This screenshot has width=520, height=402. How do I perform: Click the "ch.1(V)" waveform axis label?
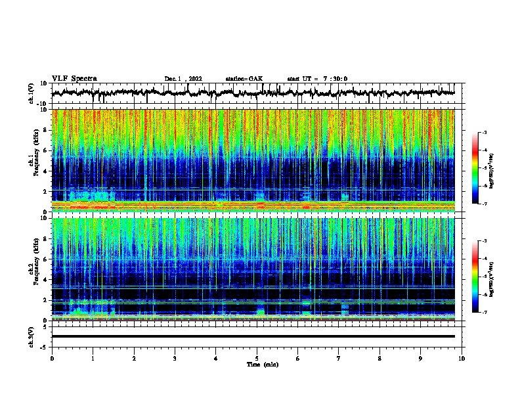(x=32, y=93)
